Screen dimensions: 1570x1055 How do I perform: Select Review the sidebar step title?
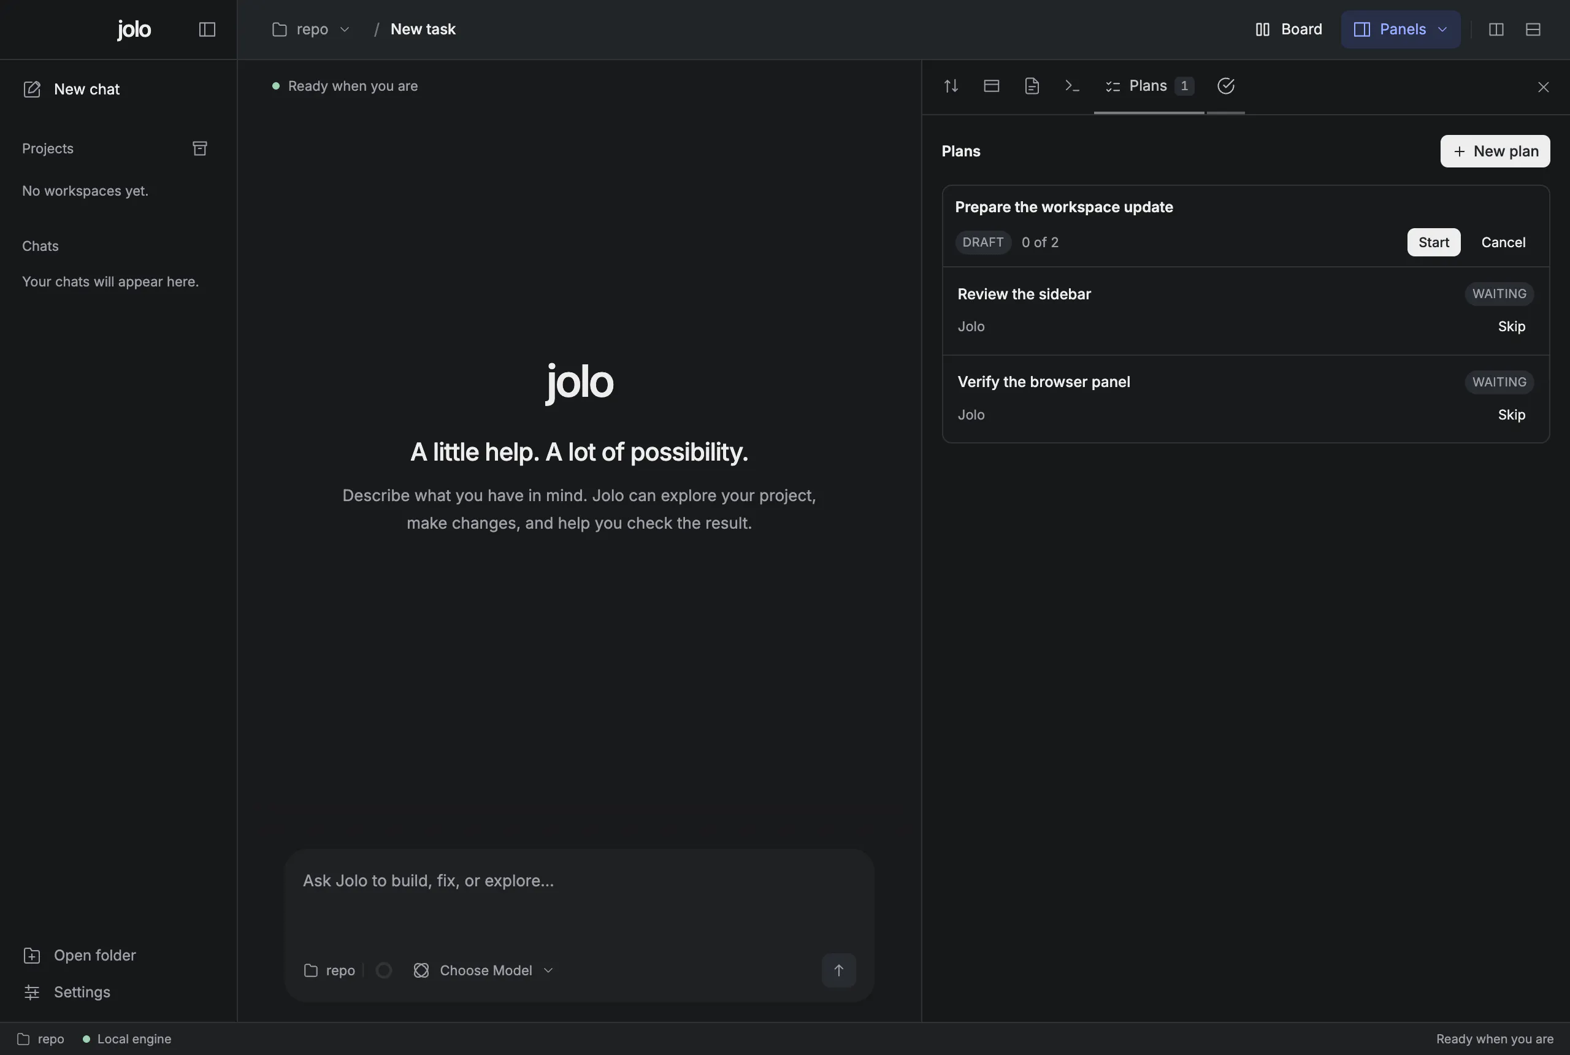pos(1024,294)
